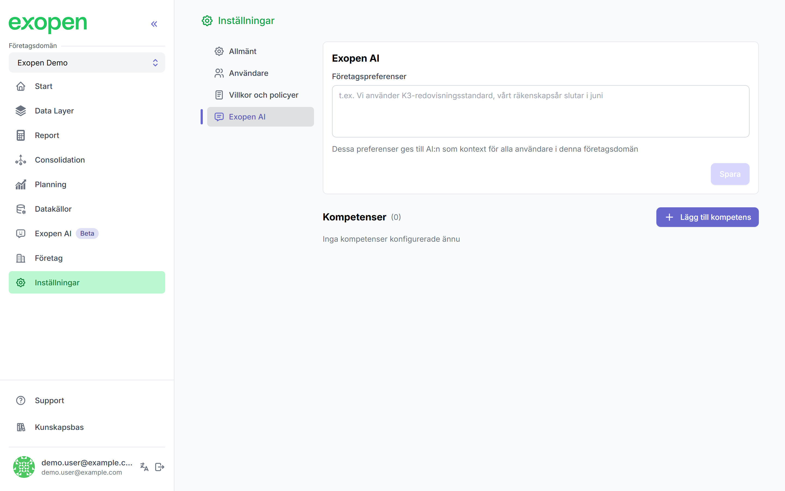Click the Start home icon
The image size is (785, 491).
21,86
